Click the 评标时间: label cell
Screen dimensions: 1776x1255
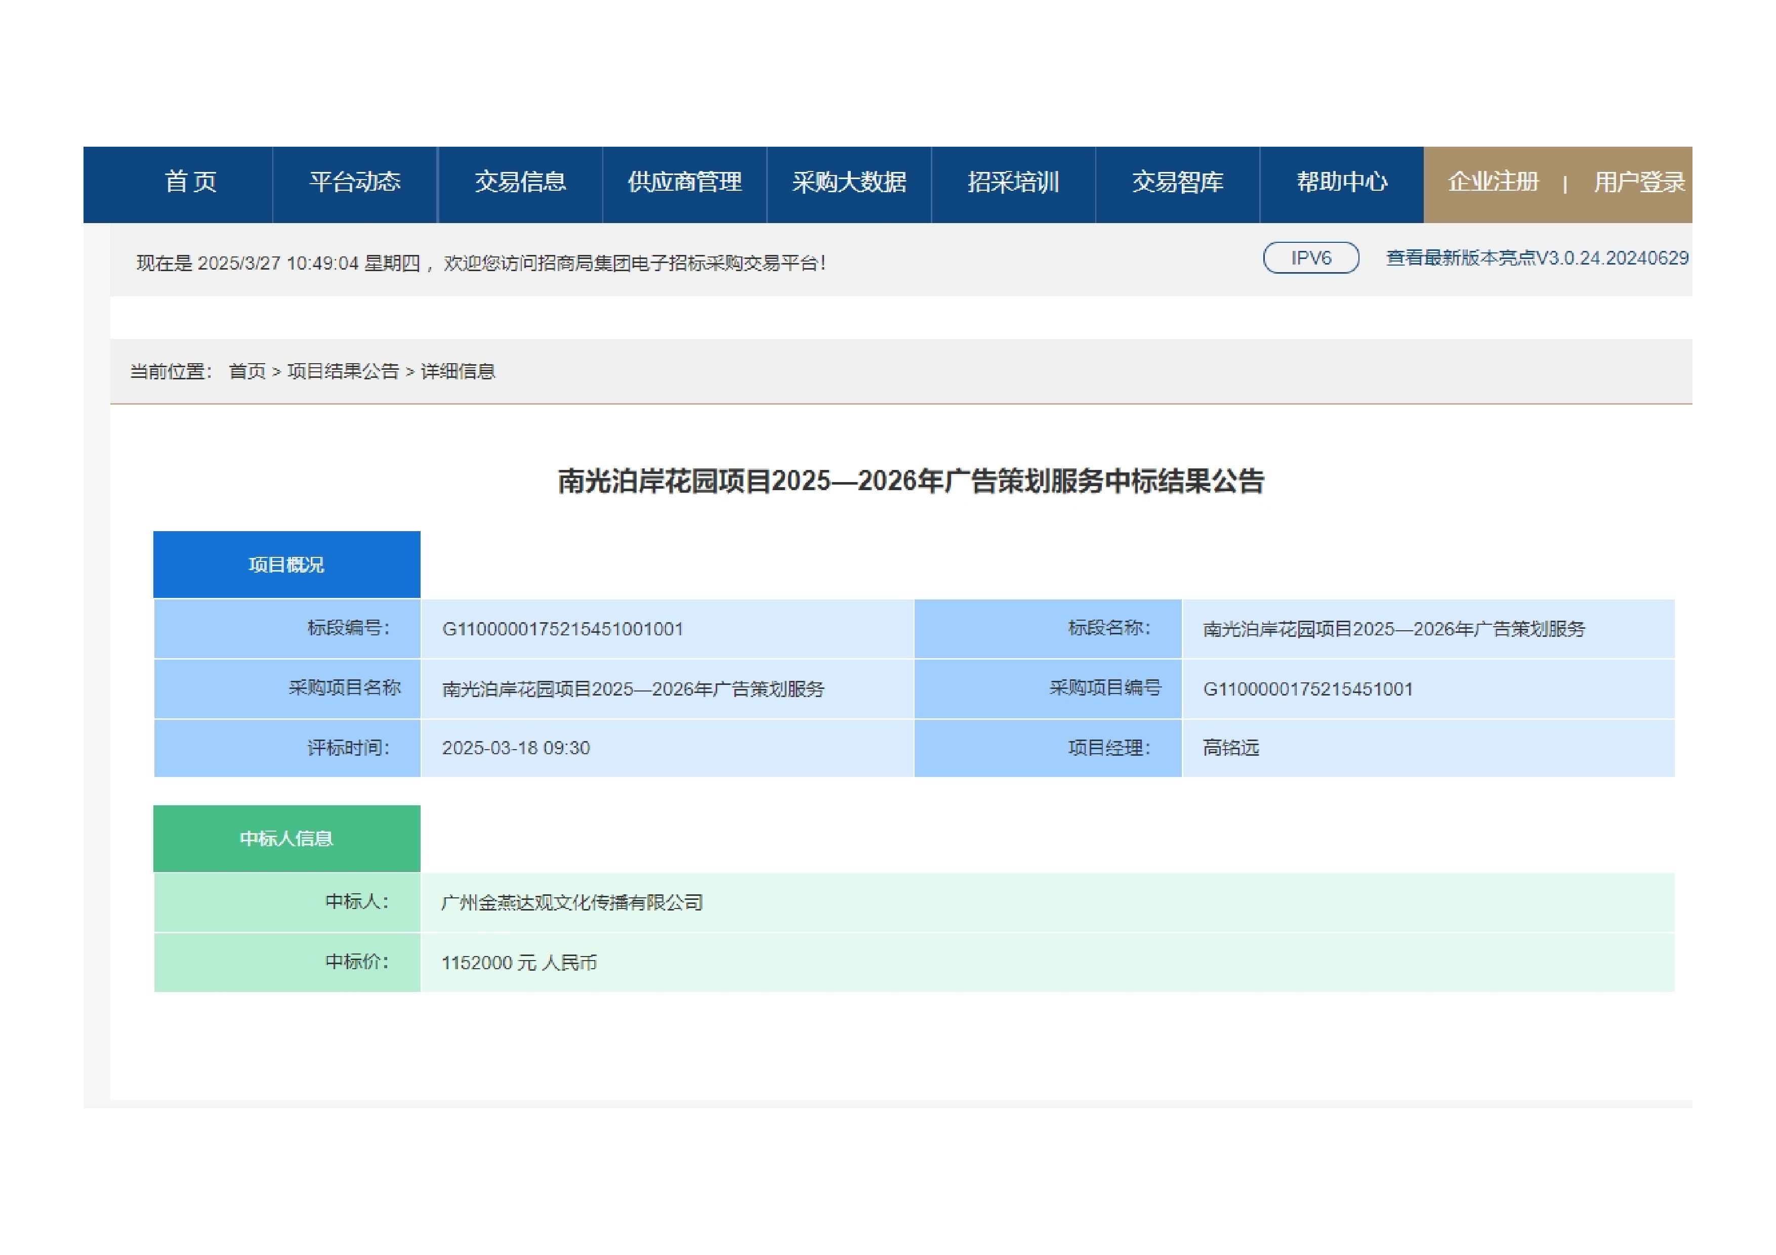[287, 748]
